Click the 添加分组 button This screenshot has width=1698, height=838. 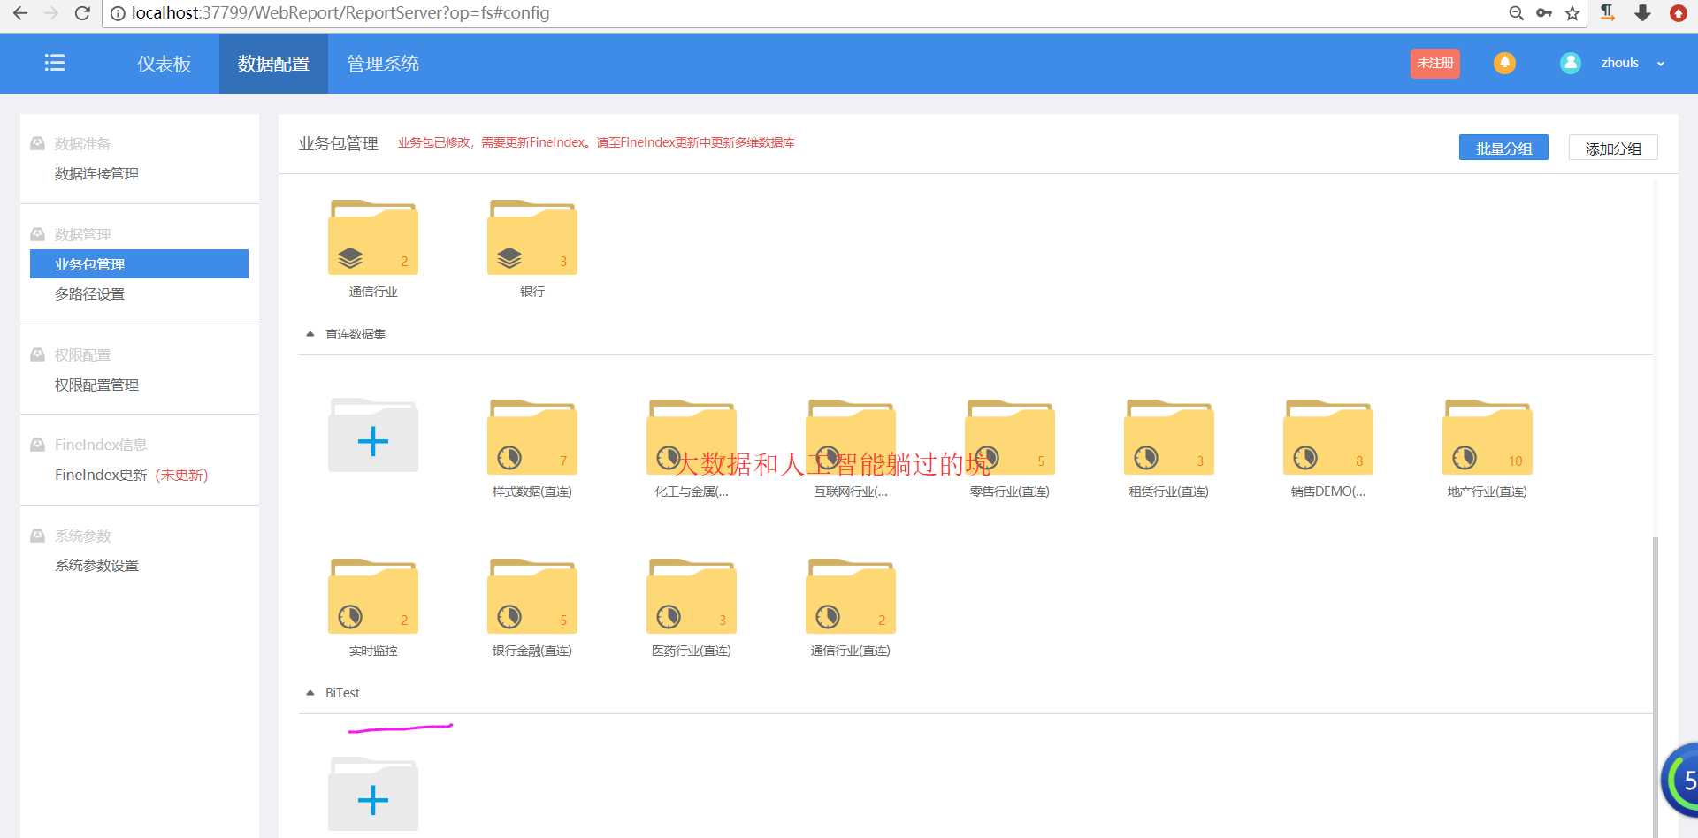(x=1613, y=148)
